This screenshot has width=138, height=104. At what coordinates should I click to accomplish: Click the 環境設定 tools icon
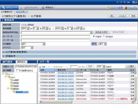pos(43,8)
